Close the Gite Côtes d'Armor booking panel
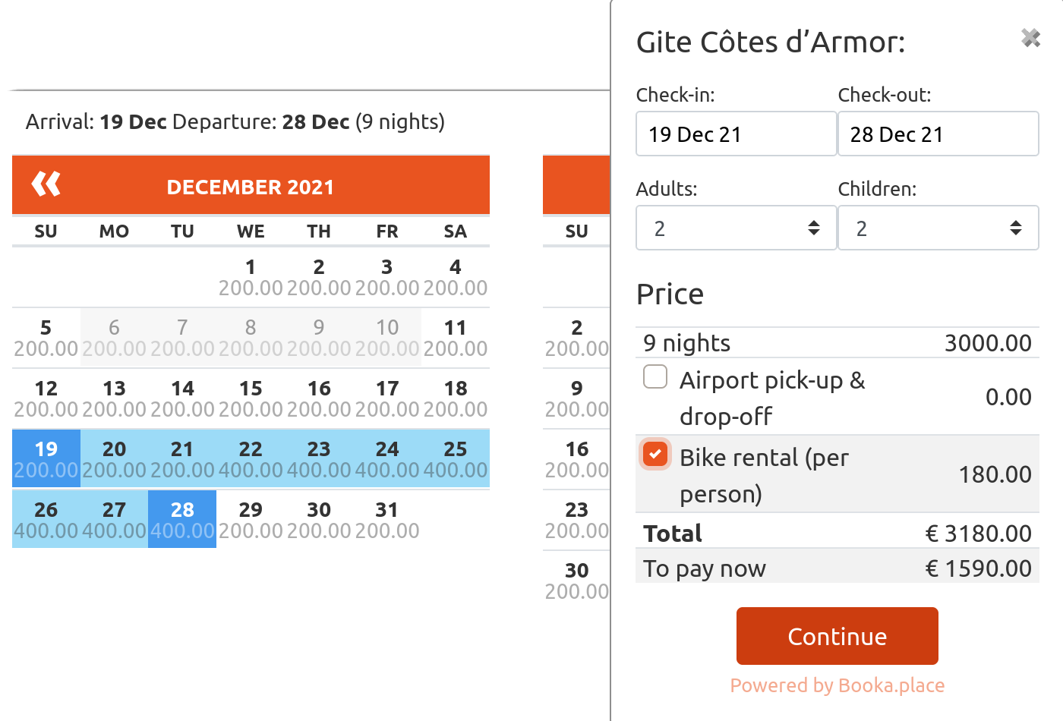This screenshot has width=1063, height=721. (x=1030, y=37)
